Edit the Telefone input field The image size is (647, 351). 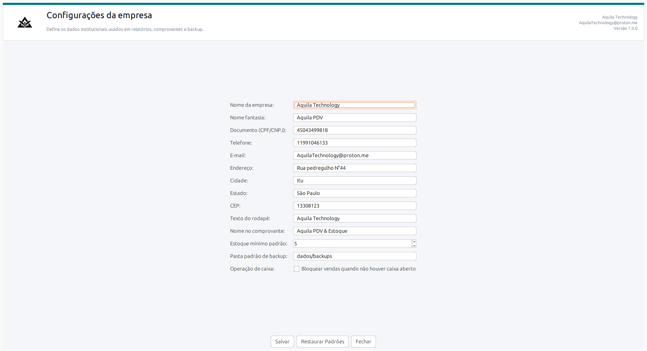tap(355, 143)
